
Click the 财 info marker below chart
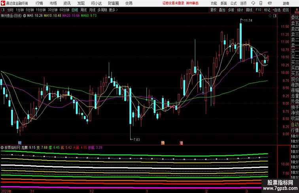pos(20,143)
